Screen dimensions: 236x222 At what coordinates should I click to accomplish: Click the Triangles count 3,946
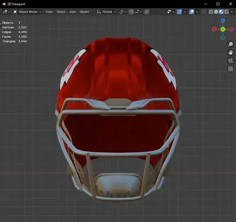[22, 41]
